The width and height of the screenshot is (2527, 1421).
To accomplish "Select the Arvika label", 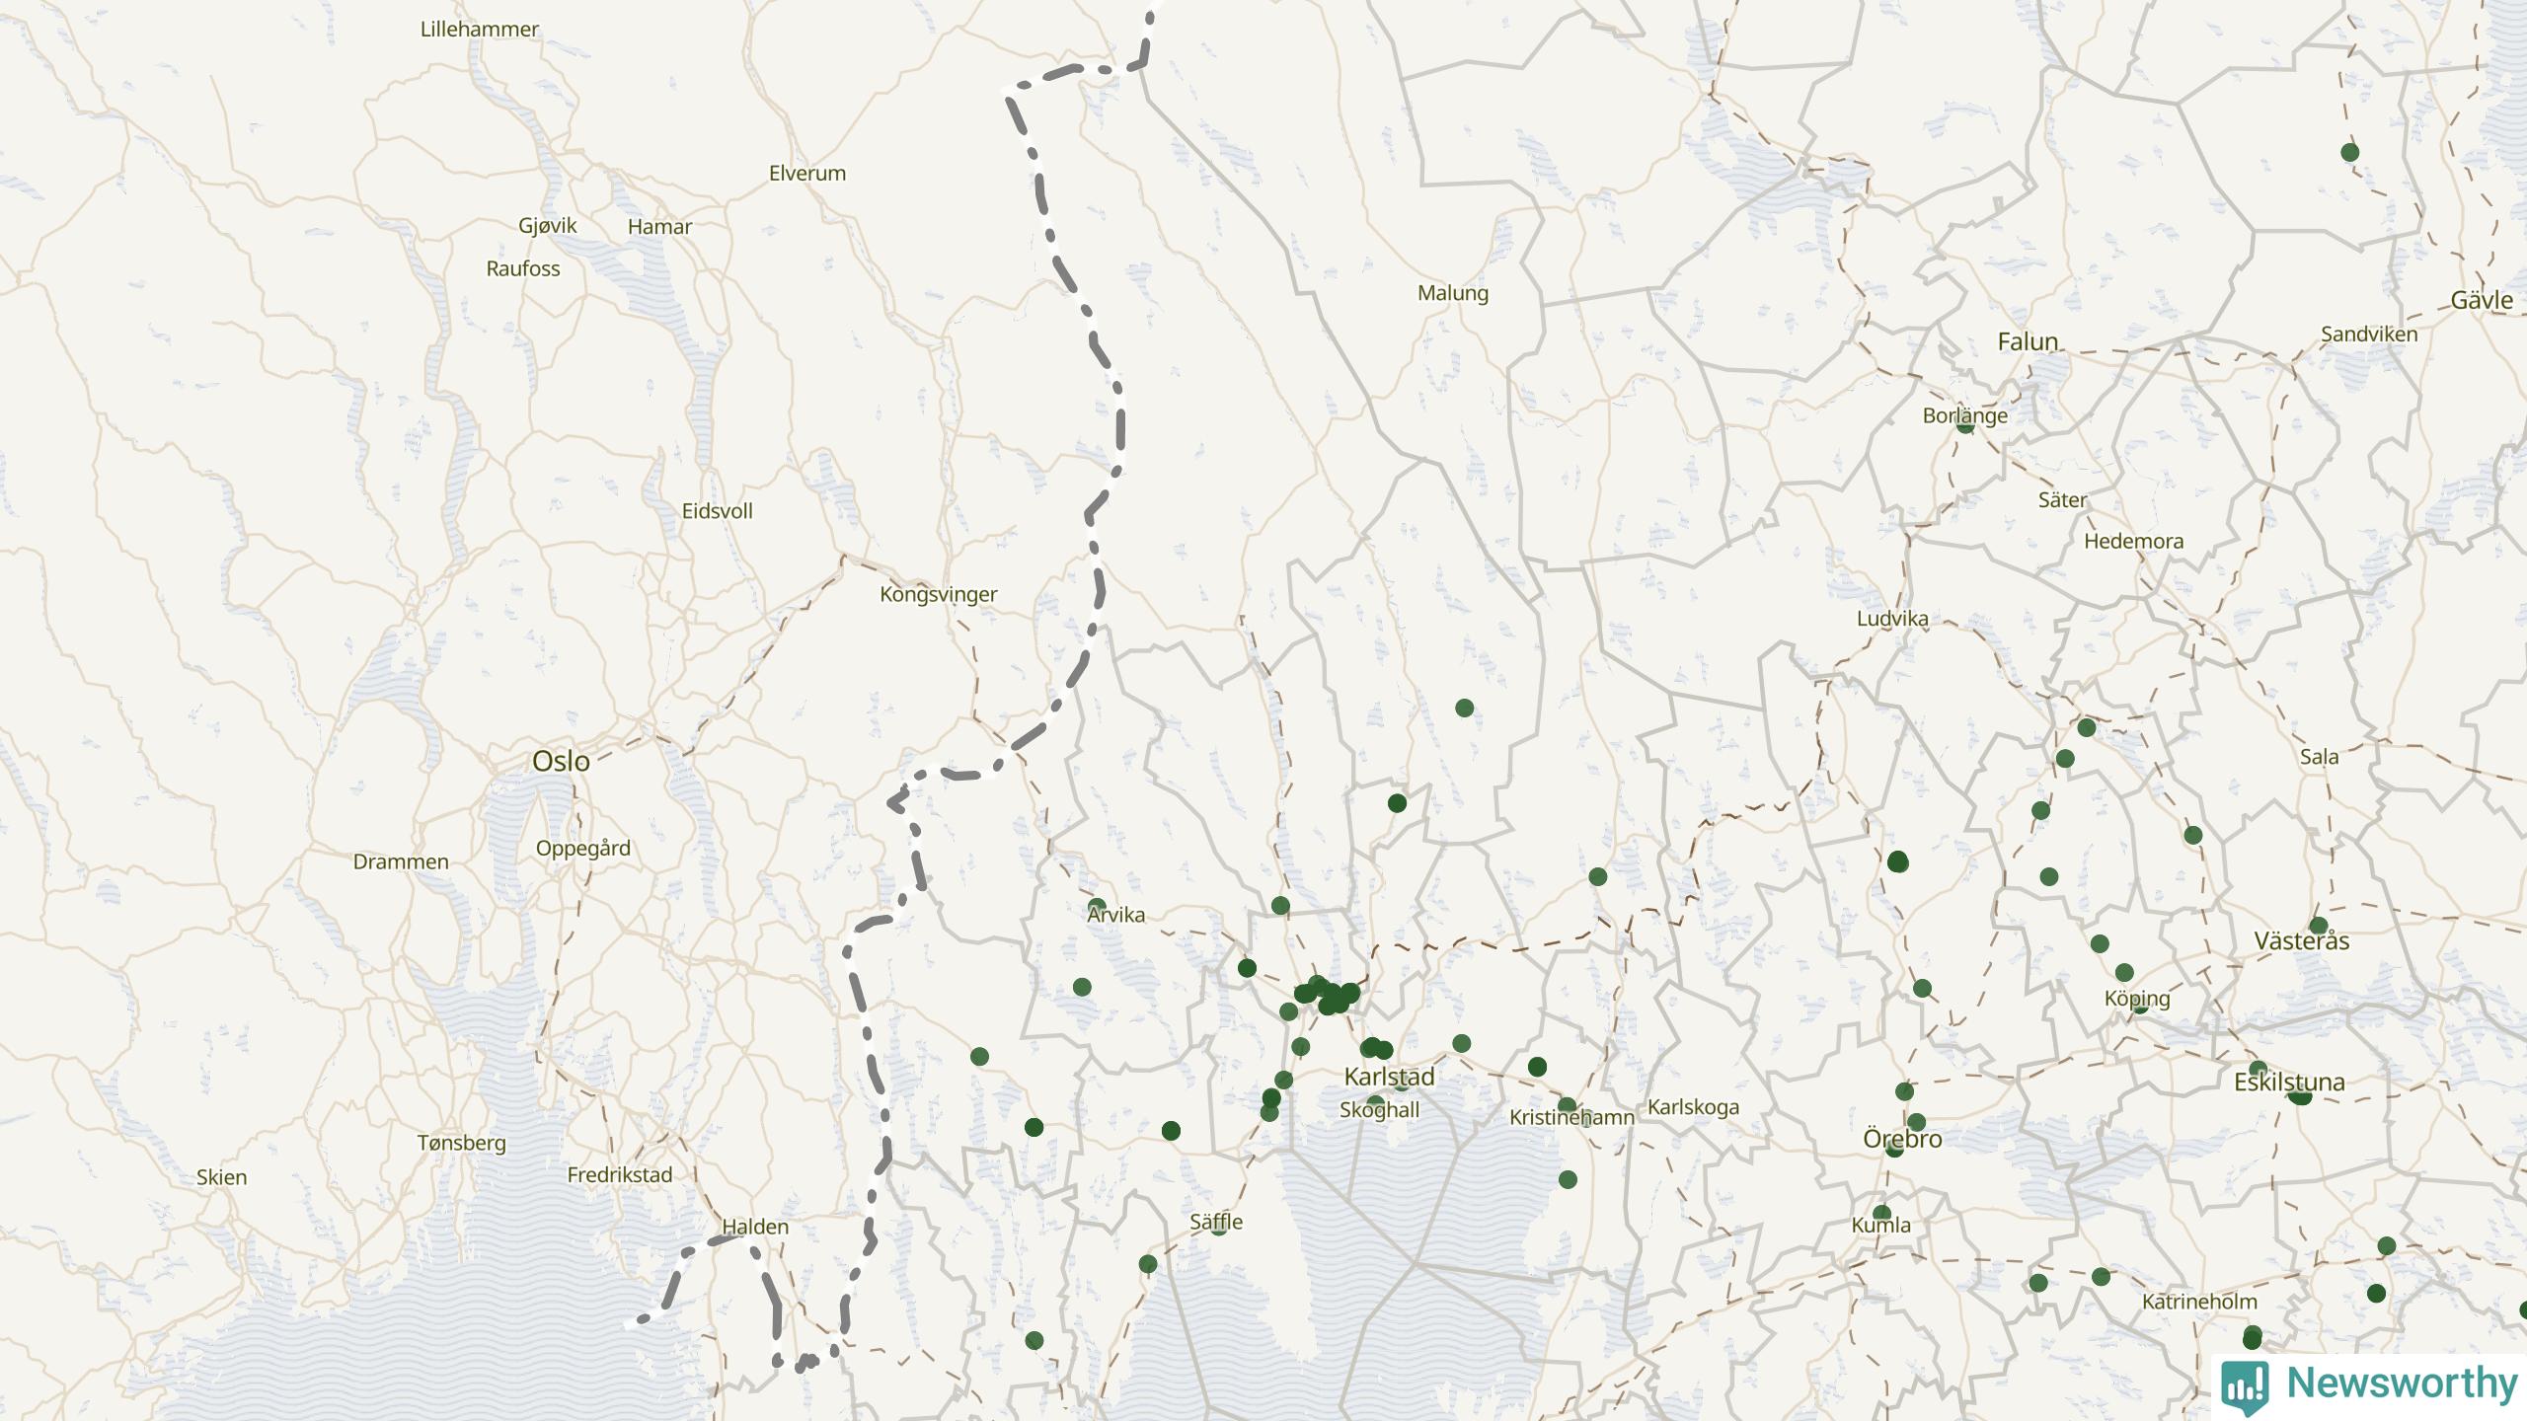I will coord(1116,916).
